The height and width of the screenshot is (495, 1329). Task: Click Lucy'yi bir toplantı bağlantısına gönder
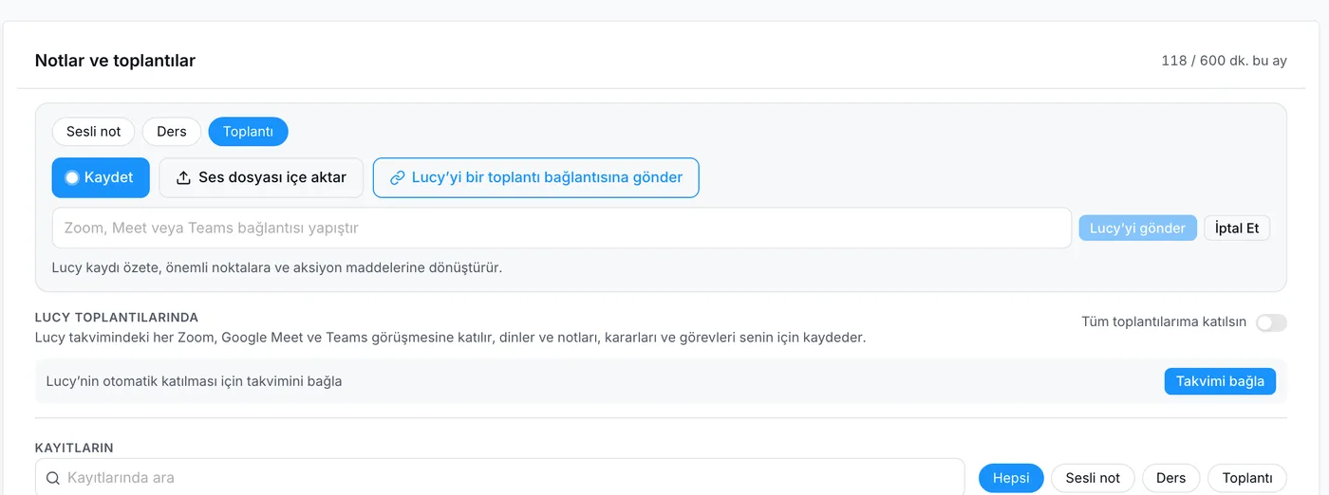coord(536,177)
